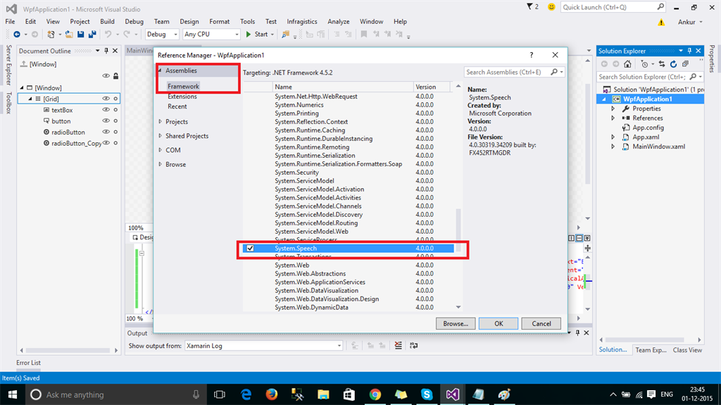Open Skype from the taskbar
This screenshot has height=405, width=721.
[x=427, y=394]
